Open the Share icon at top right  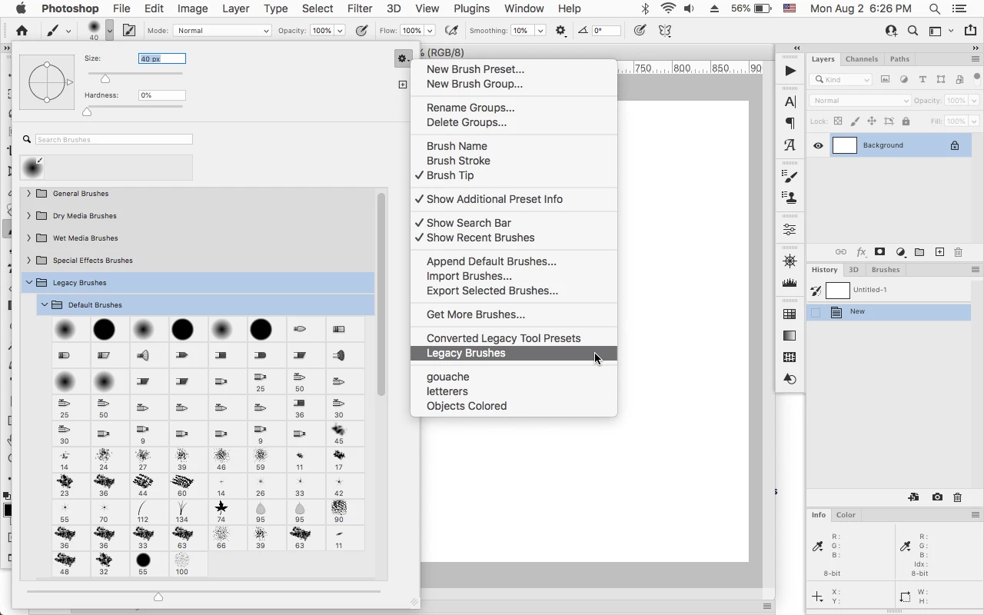[969, 31]
